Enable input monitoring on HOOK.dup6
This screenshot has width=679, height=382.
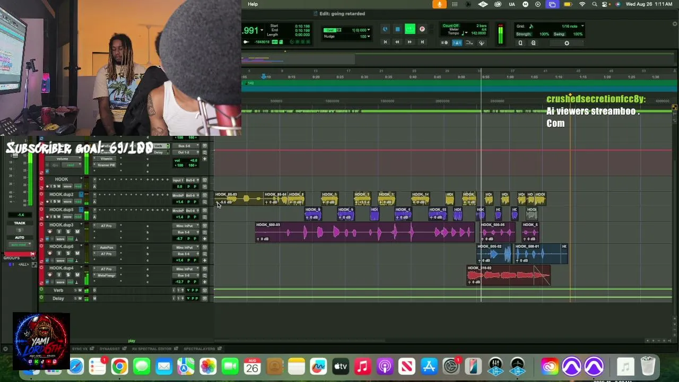pyautogui.click(x=59, y=254)
